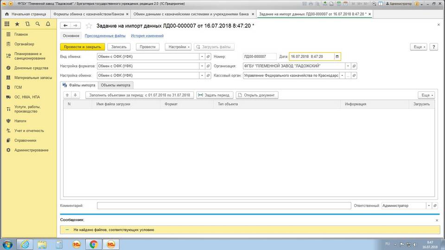Expand the Настройка форматов dropdown arrow
This screenshot has height=250, width=445.
click(202, 66)
